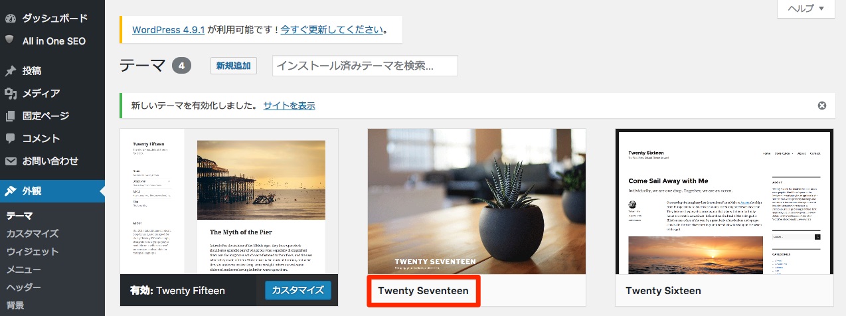Click the envelope icon for お問い合わせ
Screen dimensions: 846x316
(10, 161)
